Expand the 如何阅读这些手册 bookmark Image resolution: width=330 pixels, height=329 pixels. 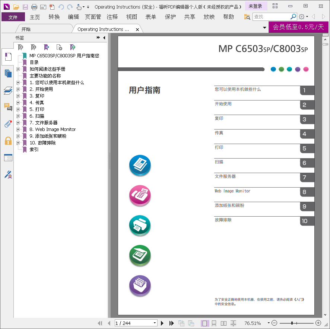pyautogui.click(x=18, y=69)
